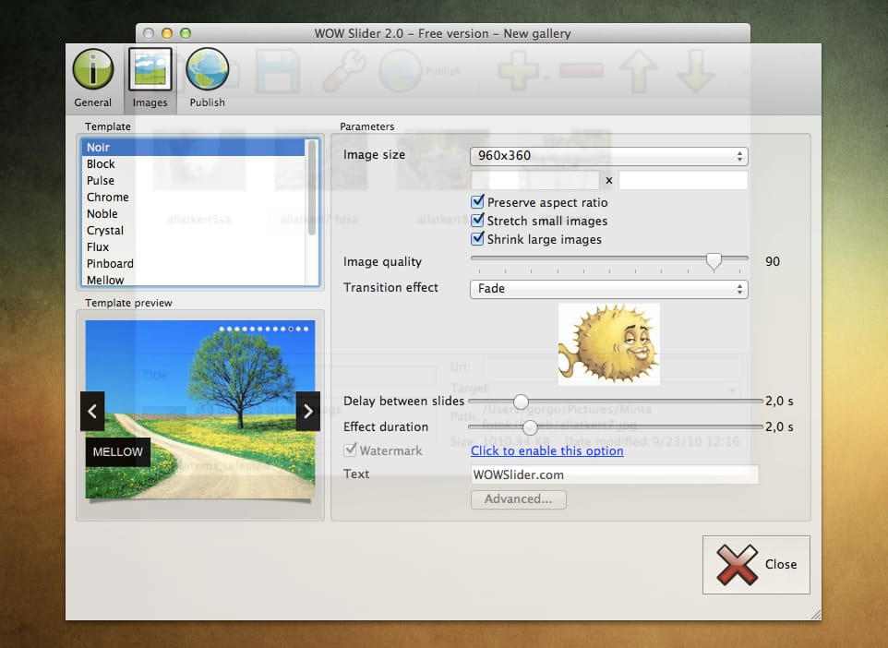The height and width of the screenshot is (648, 888).
Task: Click previous arrow in template preview
Action: (x=92, y=412)
